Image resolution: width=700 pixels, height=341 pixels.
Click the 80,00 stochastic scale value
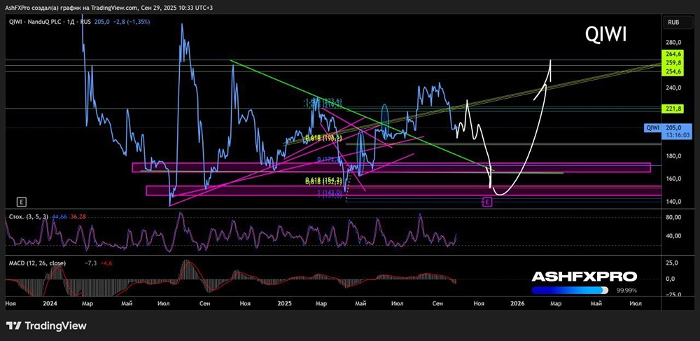pyautogui.click(x=673, y=217)
